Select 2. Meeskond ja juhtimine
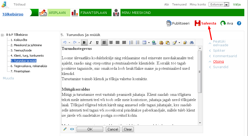248x136 pixels. tap(26, 45)
